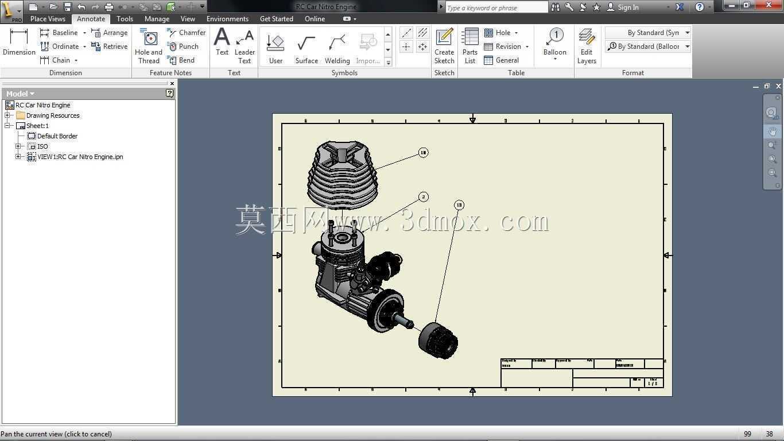
Task: Click the Save icon in quick access toolbar
Action: point(67,7)
